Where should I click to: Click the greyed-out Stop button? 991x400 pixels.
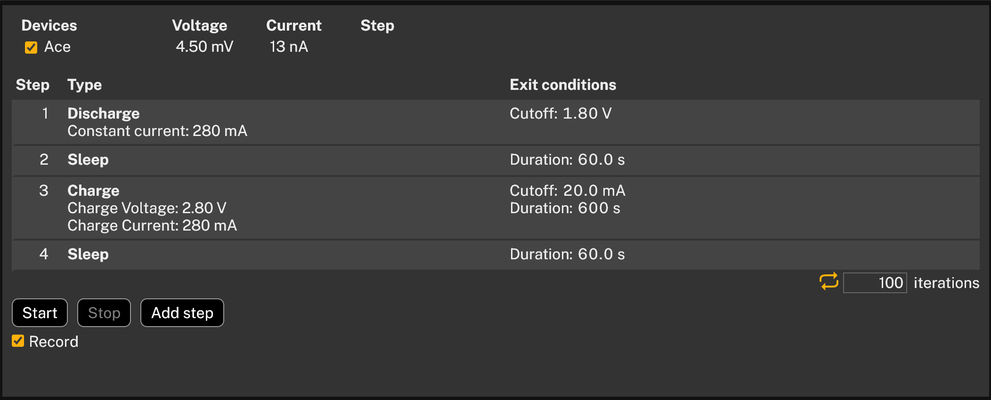(104, 312)
